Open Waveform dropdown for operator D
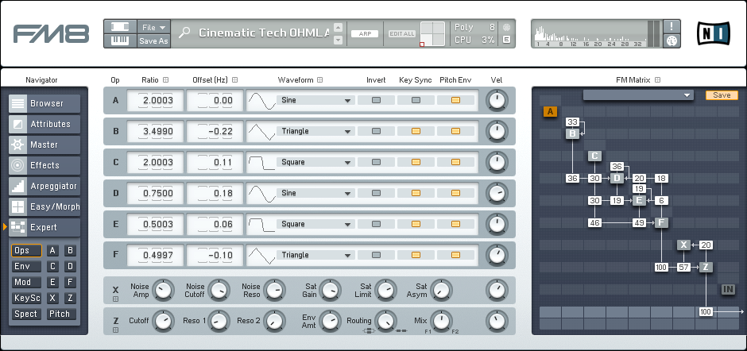The image size is (747, 351). (x=315, y=193)
